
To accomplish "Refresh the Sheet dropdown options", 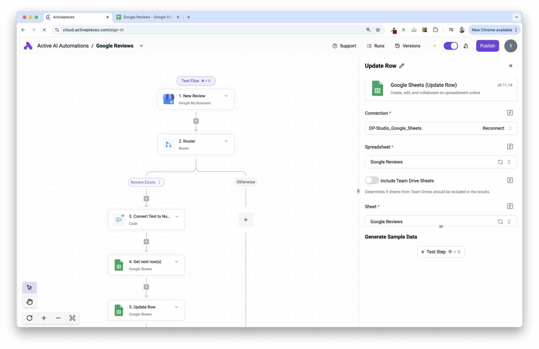I will (500, 221).
